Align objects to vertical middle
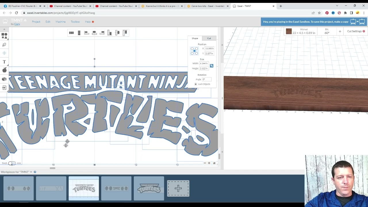 click(x=117, y=33)
